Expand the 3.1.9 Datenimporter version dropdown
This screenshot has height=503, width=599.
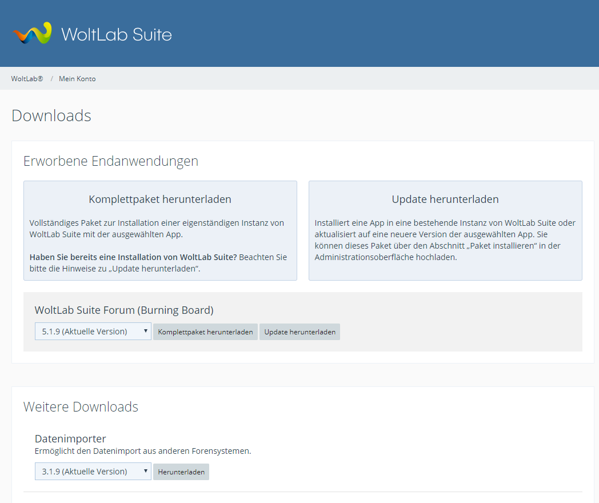pyautogui.click(x=93, y=472)
